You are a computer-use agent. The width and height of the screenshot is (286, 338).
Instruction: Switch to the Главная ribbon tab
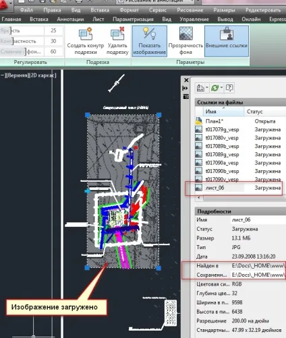pos(11,20)
